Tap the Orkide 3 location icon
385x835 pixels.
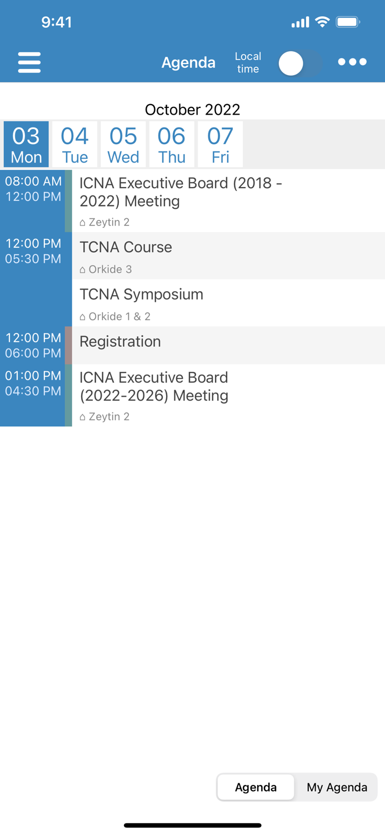pos(82,269)
